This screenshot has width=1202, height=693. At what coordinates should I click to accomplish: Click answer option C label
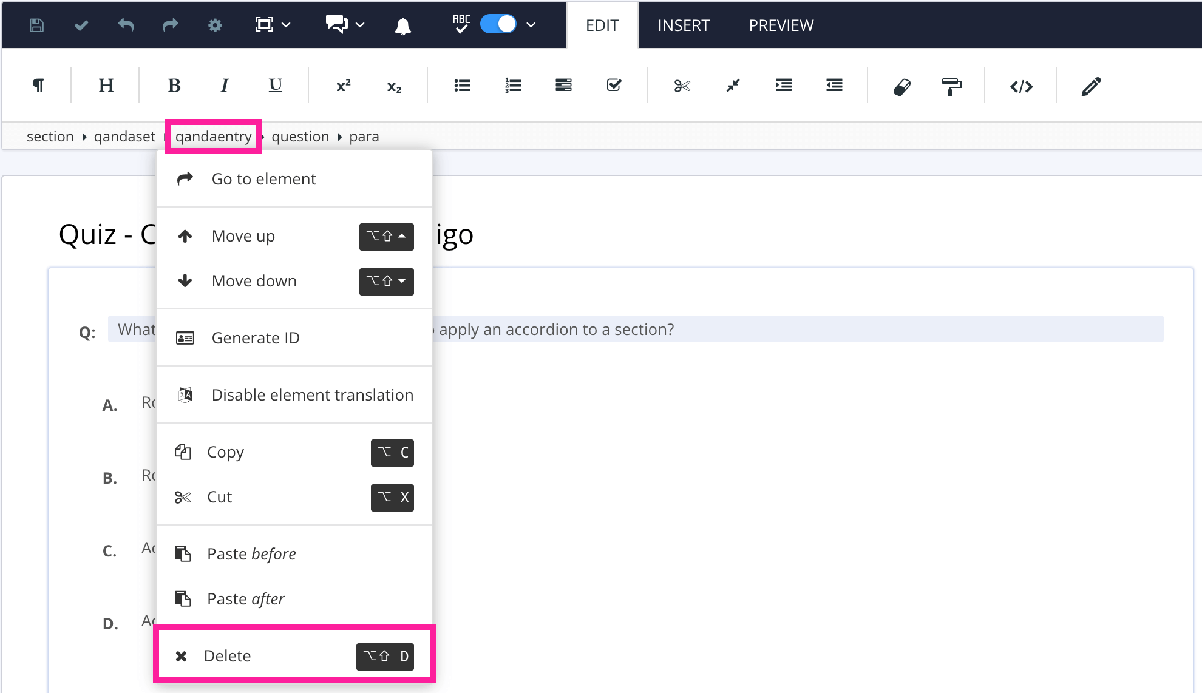pos(109,550)
